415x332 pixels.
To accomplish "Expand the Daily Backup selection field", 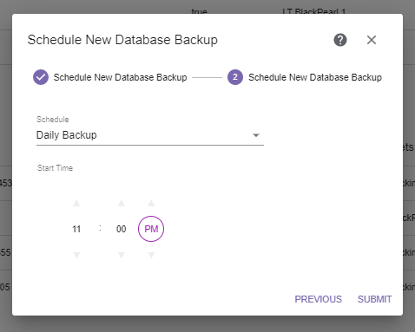I will tap(150, 135).
